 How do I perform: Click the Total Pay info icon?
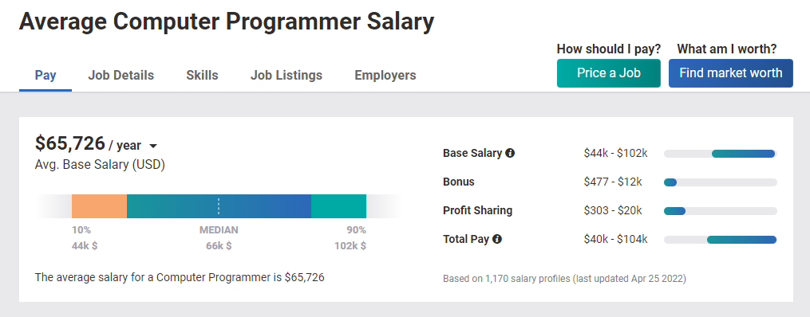497,239
